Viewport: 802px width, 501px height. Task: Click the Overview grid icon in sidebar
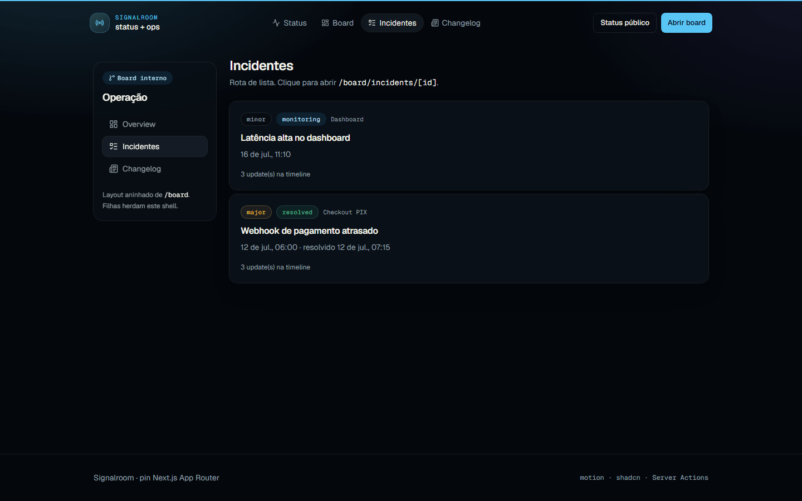(x=114, y=124)
